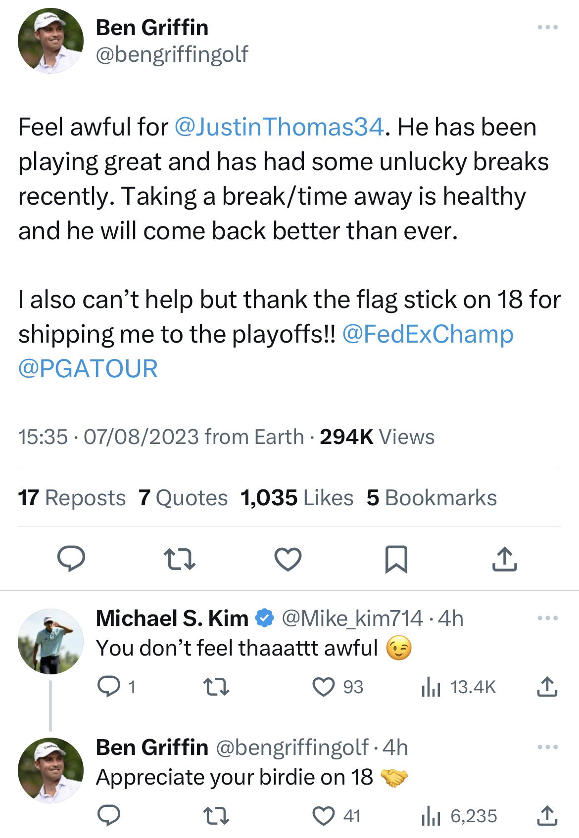Like Michael S. Kim's reply
This screenshot has height=838, width=579.
tap(324, 687)
